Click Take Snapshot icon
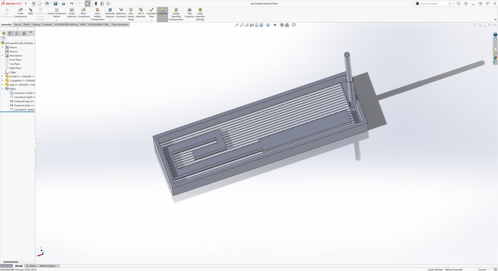This screenshot has height=271, width=498. tap(189, 12)
